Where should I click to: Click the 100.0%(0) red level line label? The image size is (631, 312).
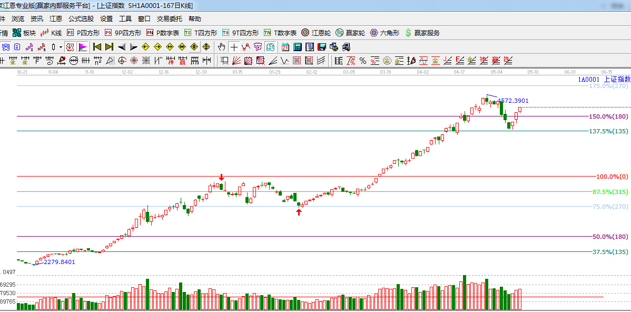pyautogui.click(x=612, y=177)
